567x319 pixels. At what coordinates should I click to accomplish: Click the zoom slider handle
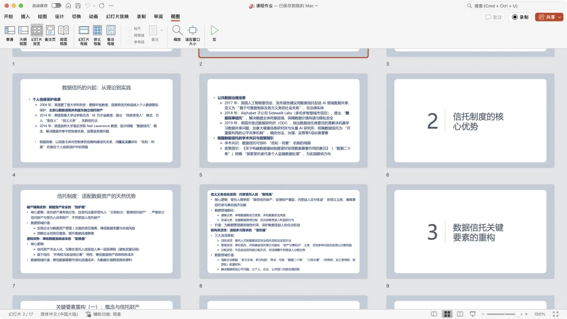coord(518,314)
